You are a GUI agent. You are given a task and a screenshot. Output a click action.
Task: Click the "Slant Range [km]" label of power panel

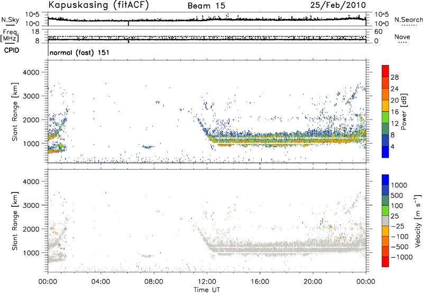[15, 112]
